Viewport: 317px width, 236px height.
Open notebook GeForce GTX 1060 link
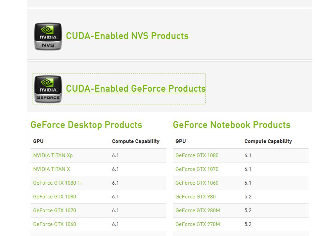(x=197, y=183)
